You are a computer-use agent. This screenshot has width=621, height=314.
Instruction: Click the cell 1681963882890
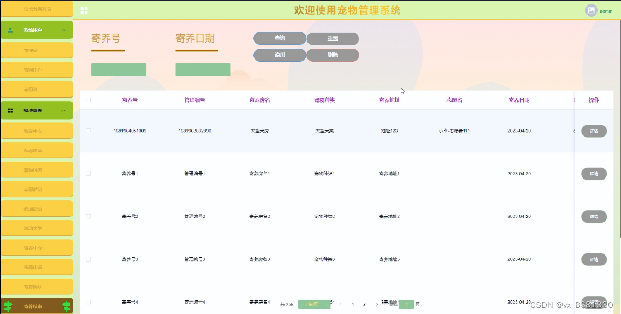click(x=194, y=131)
